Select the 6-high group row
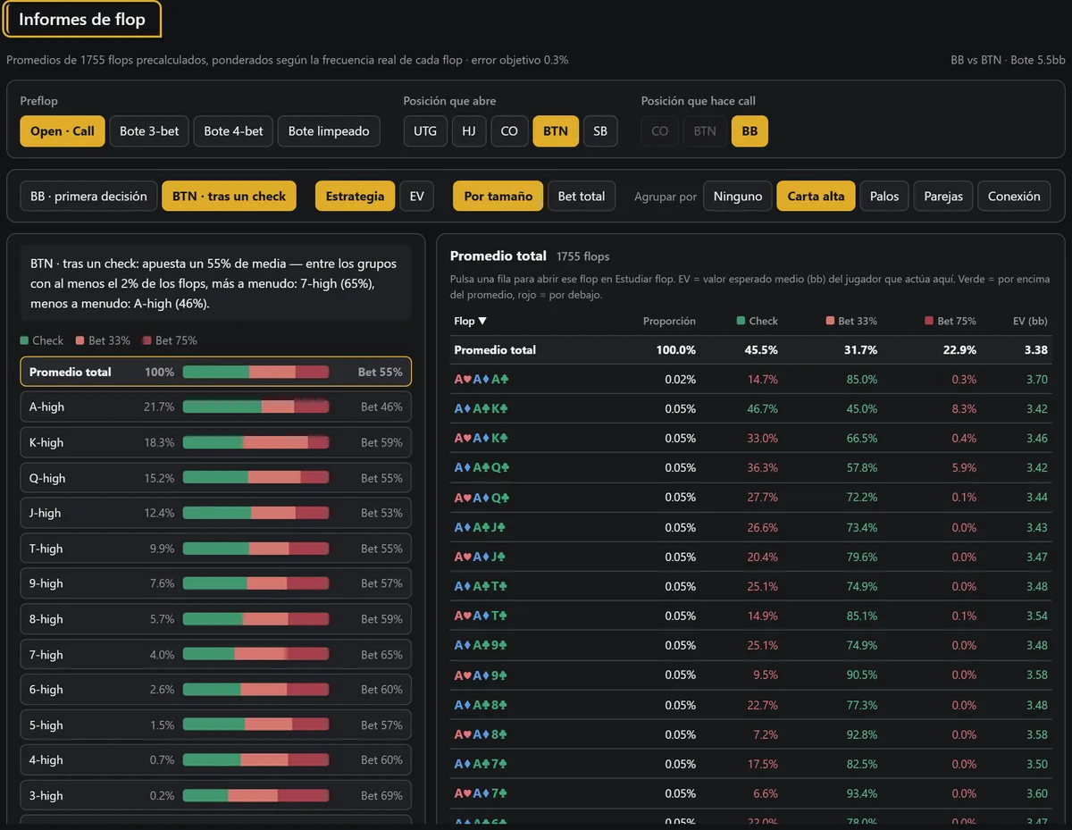The image size is (1072, 830). [215, 690]
